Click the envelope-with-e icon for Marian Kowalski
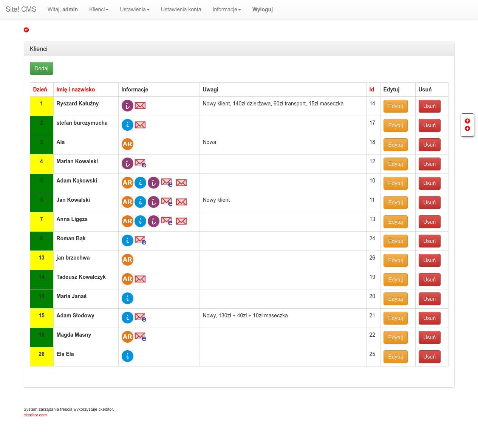478x433 pixels. click(x=140, y=164)
